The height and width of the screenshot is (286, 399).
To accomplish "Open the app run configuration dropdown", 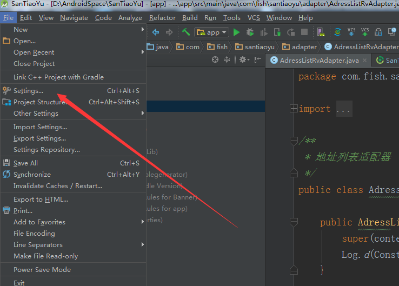I will coord(212,32).
